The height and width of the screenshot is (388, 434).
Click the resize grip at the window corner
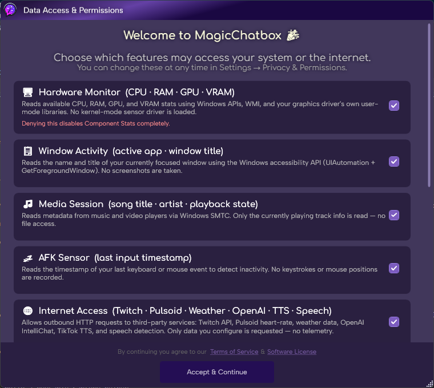[430, 384]
